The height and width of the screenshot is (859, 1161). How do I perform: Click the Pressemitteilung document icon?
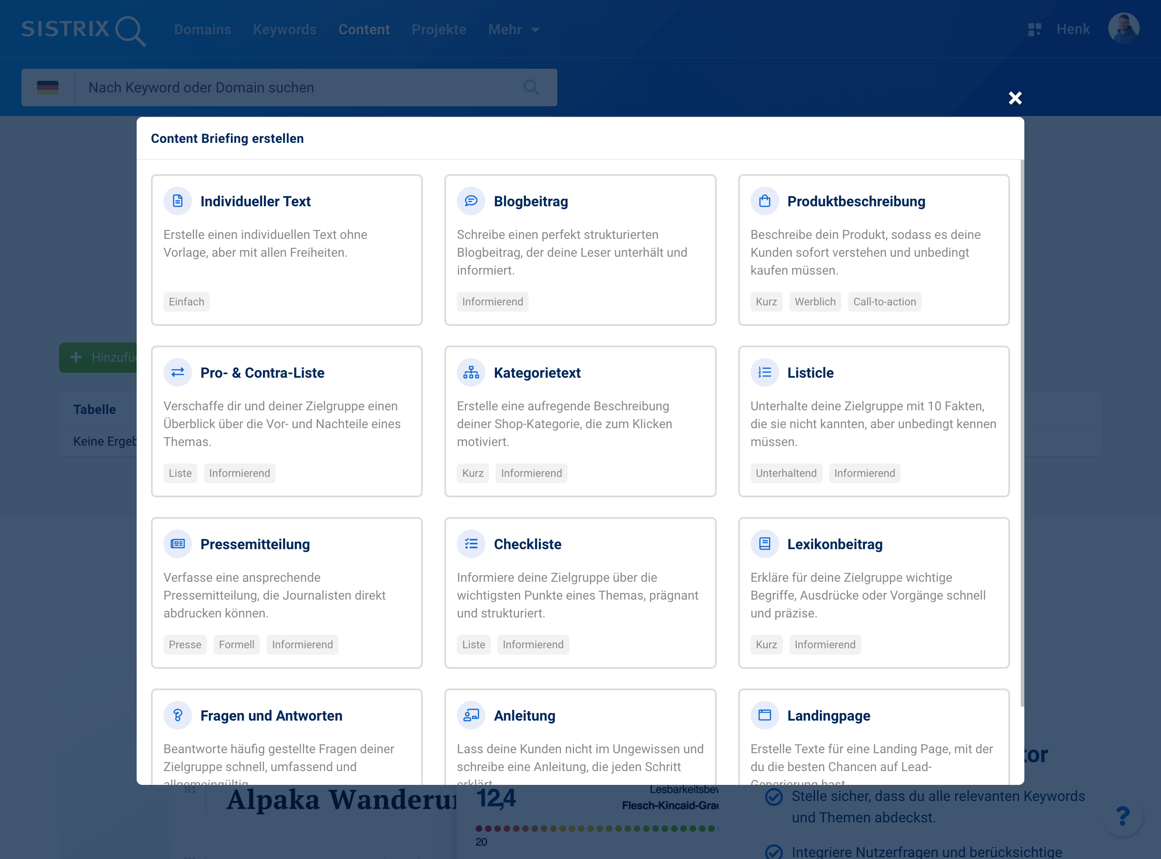coord(177,543)
